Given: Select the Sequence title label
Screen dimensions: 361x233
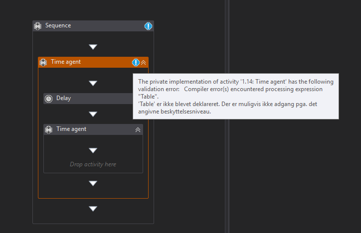Looking at the screenshot, I should 58,25.
